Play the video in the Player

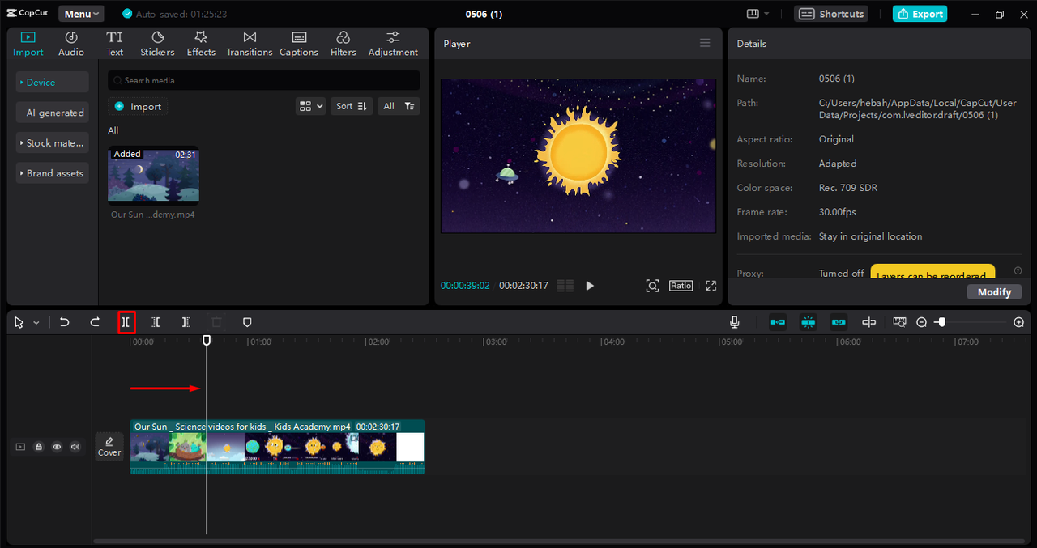tap(590, 286)
